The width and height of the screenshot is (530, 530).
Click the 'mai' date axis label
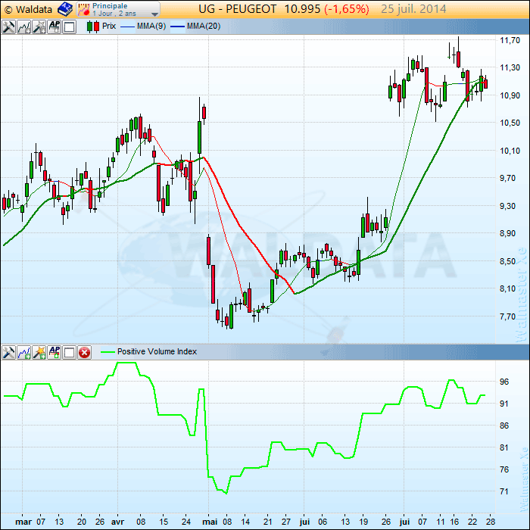click(x=210, y=522)
